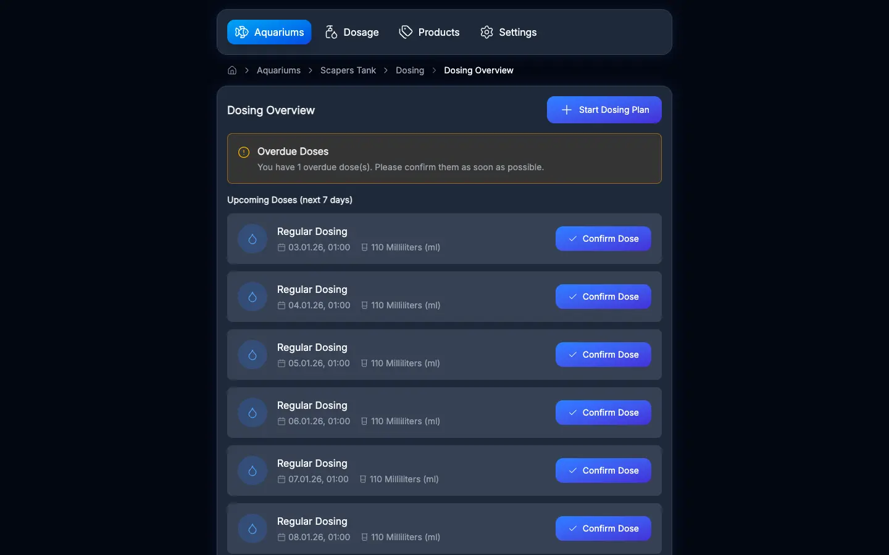Open the Products tab
This screenshot has height=555, width=889.
(430, 32)
